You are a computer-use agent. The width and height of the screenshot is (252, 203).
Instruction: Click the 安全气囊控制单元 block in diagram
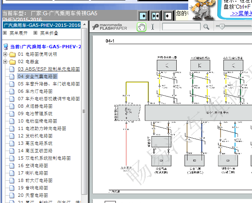pyautogui.click(x=199, y=113)
